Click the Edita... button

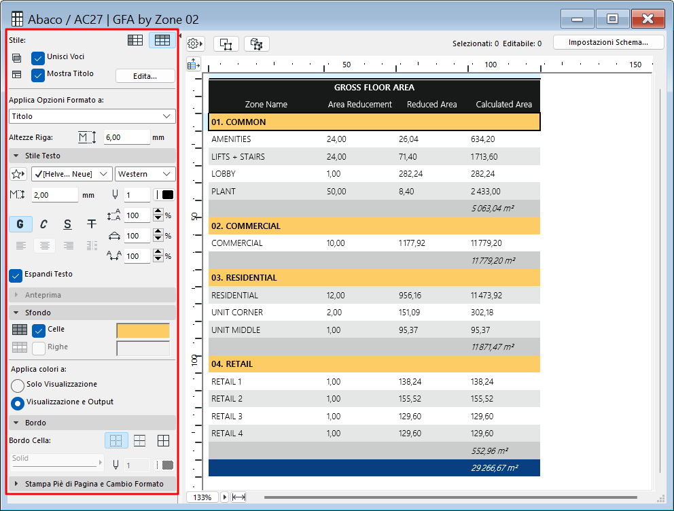[145, 76]
